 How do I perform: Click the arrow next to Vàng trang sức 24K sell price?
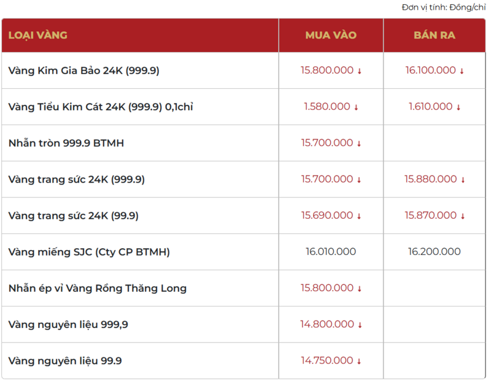point(462,179)
